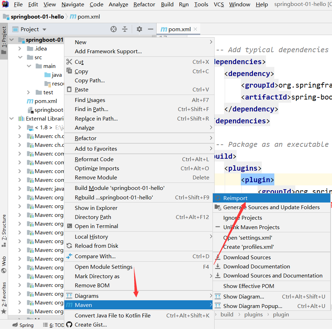The width and height of the screenshot is (332, 329).
Task: Select Reimport in Maven submenu
Action: pos(272,198)
